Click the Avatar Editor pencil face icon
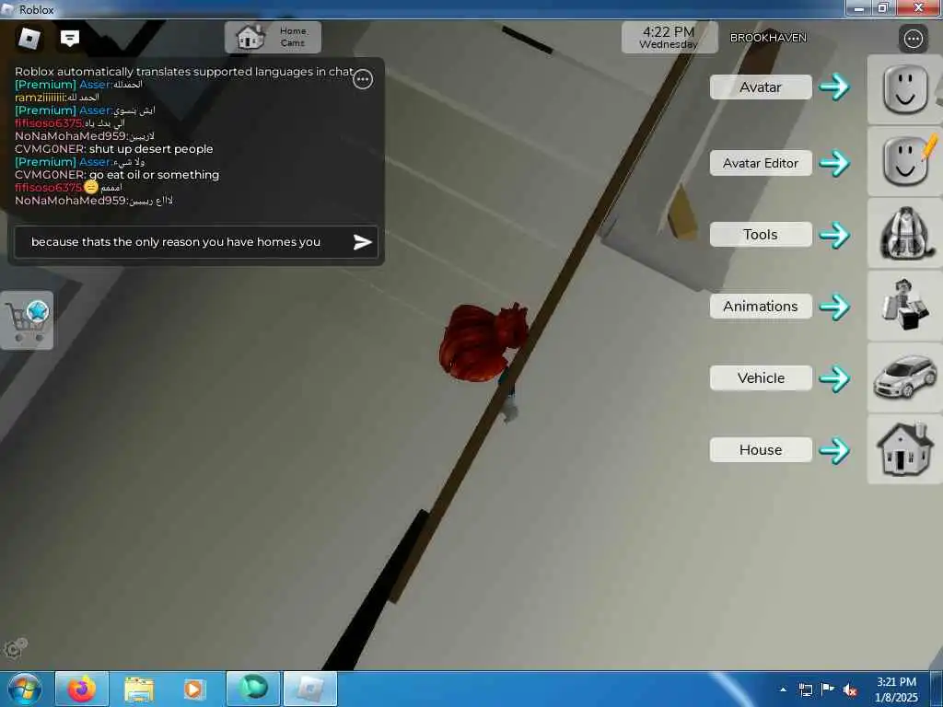This screenshot has height=707, width=943. point(904,162)
